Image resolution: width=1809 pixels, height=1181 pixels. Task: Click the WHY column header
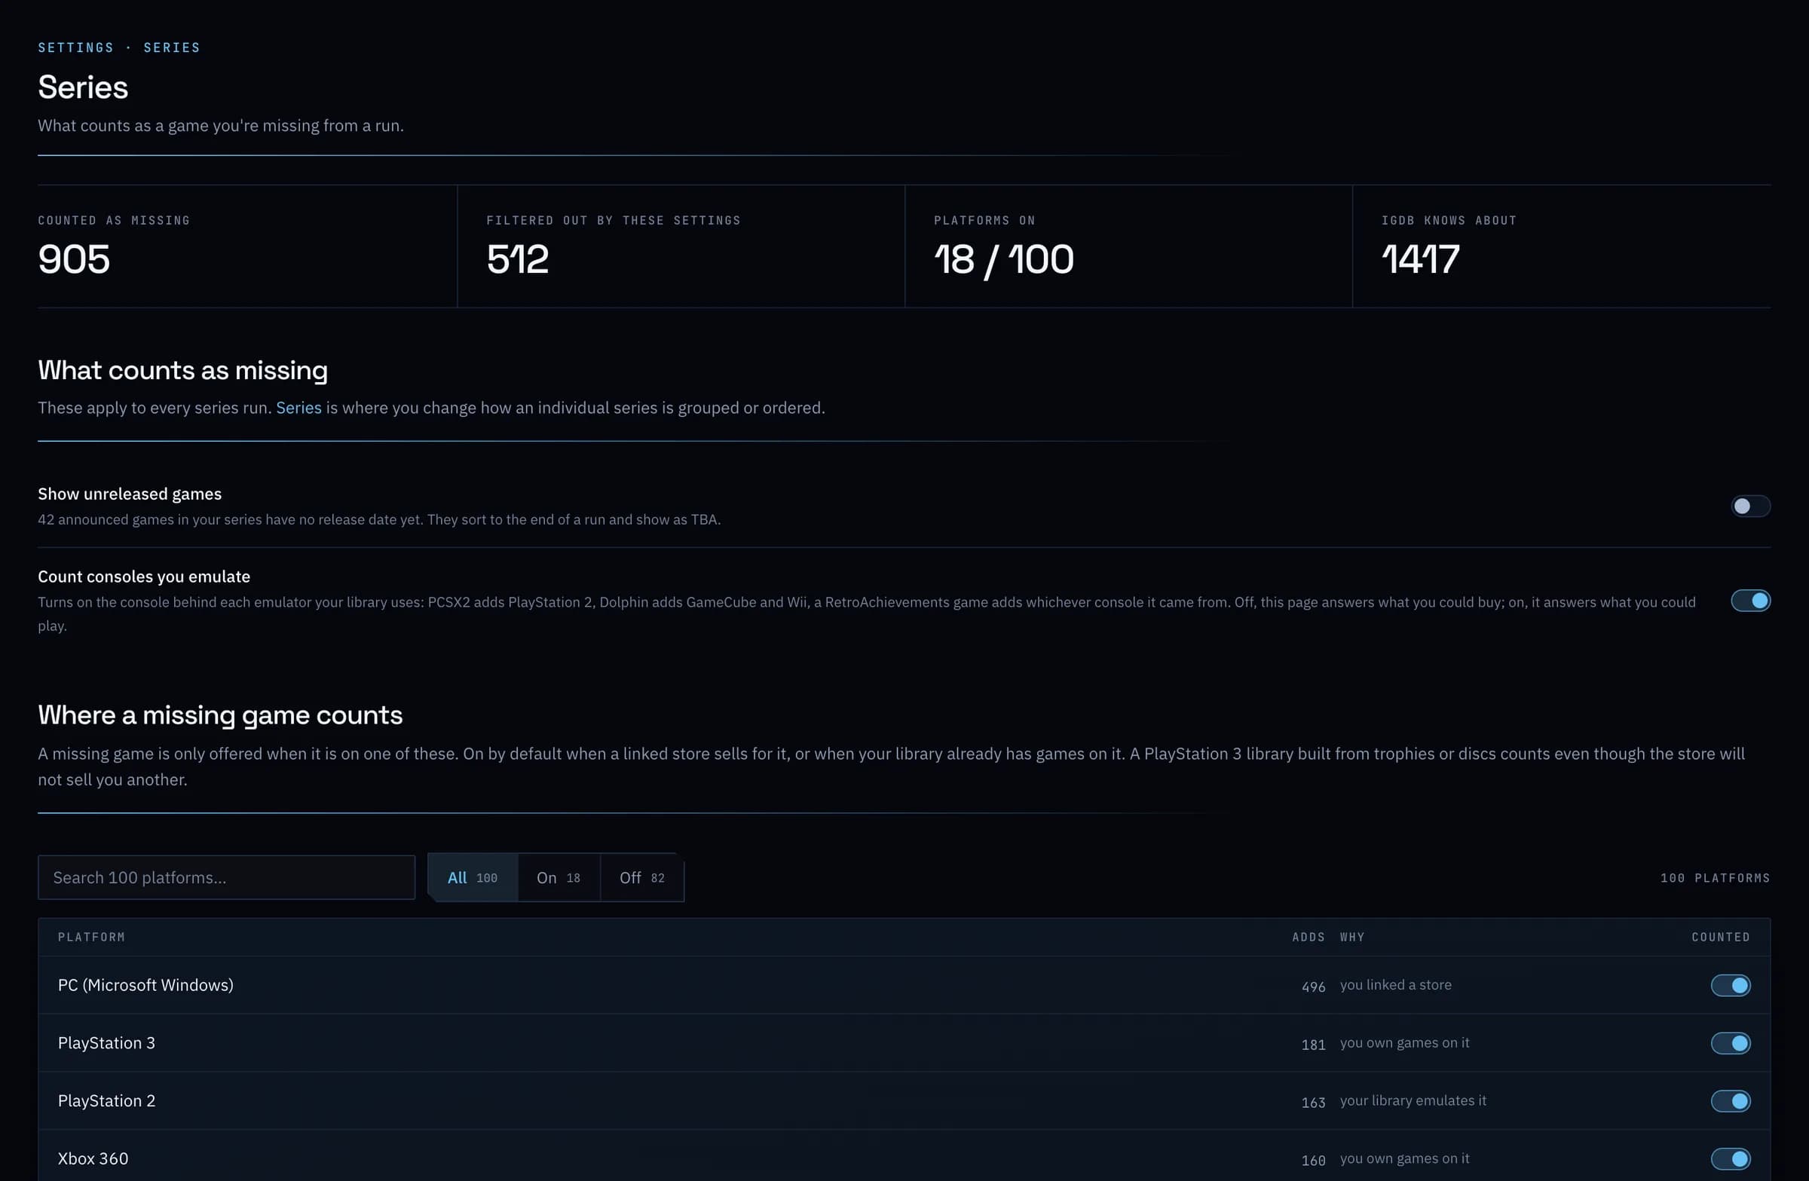[1352, 936]
